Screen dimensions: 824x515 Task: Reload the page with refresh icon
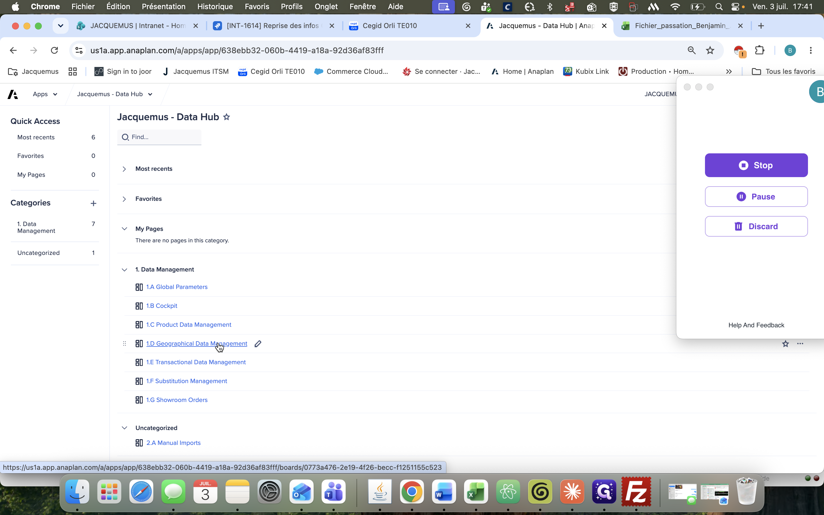(x=54, y=50)
